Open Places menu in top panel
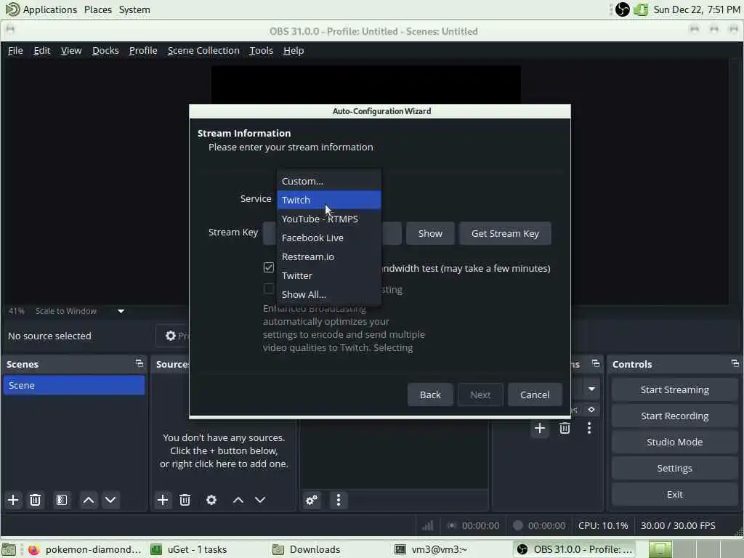 98,9
